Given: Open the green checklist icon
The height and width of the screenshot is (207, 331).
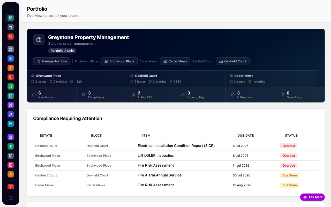Looking at the screenshot, I should point(11,86).
